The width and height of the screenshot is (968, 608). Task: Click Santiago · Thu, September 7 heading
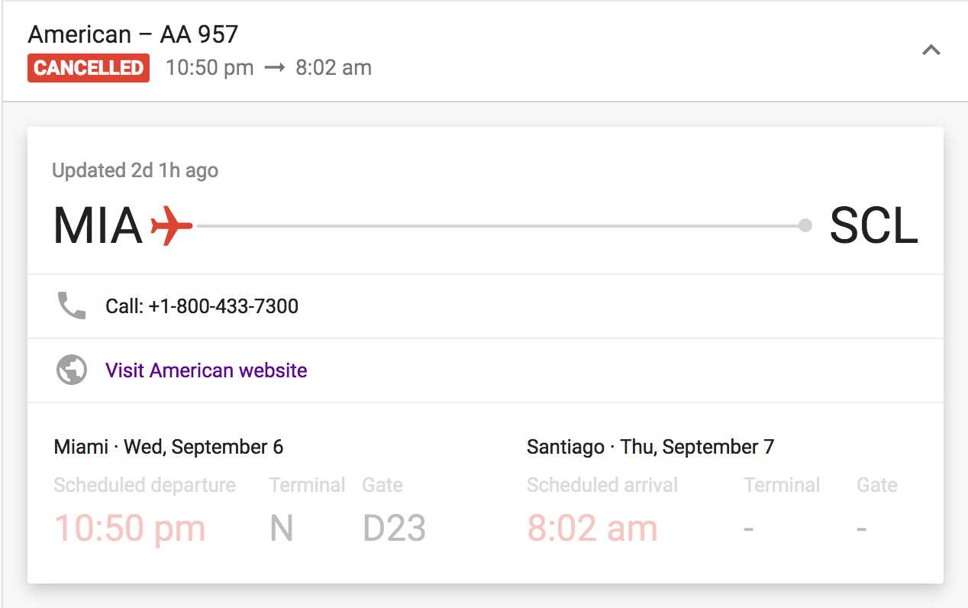[650, 447]
